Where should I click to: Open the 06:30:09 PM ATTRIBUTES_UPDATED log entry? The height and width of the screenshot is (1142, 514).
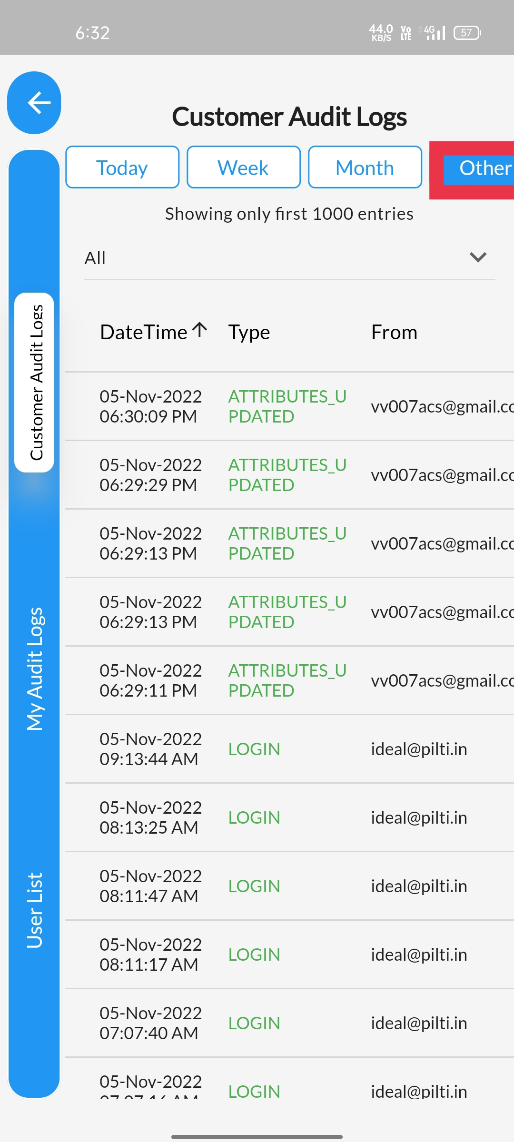click(x=289, y=406)
